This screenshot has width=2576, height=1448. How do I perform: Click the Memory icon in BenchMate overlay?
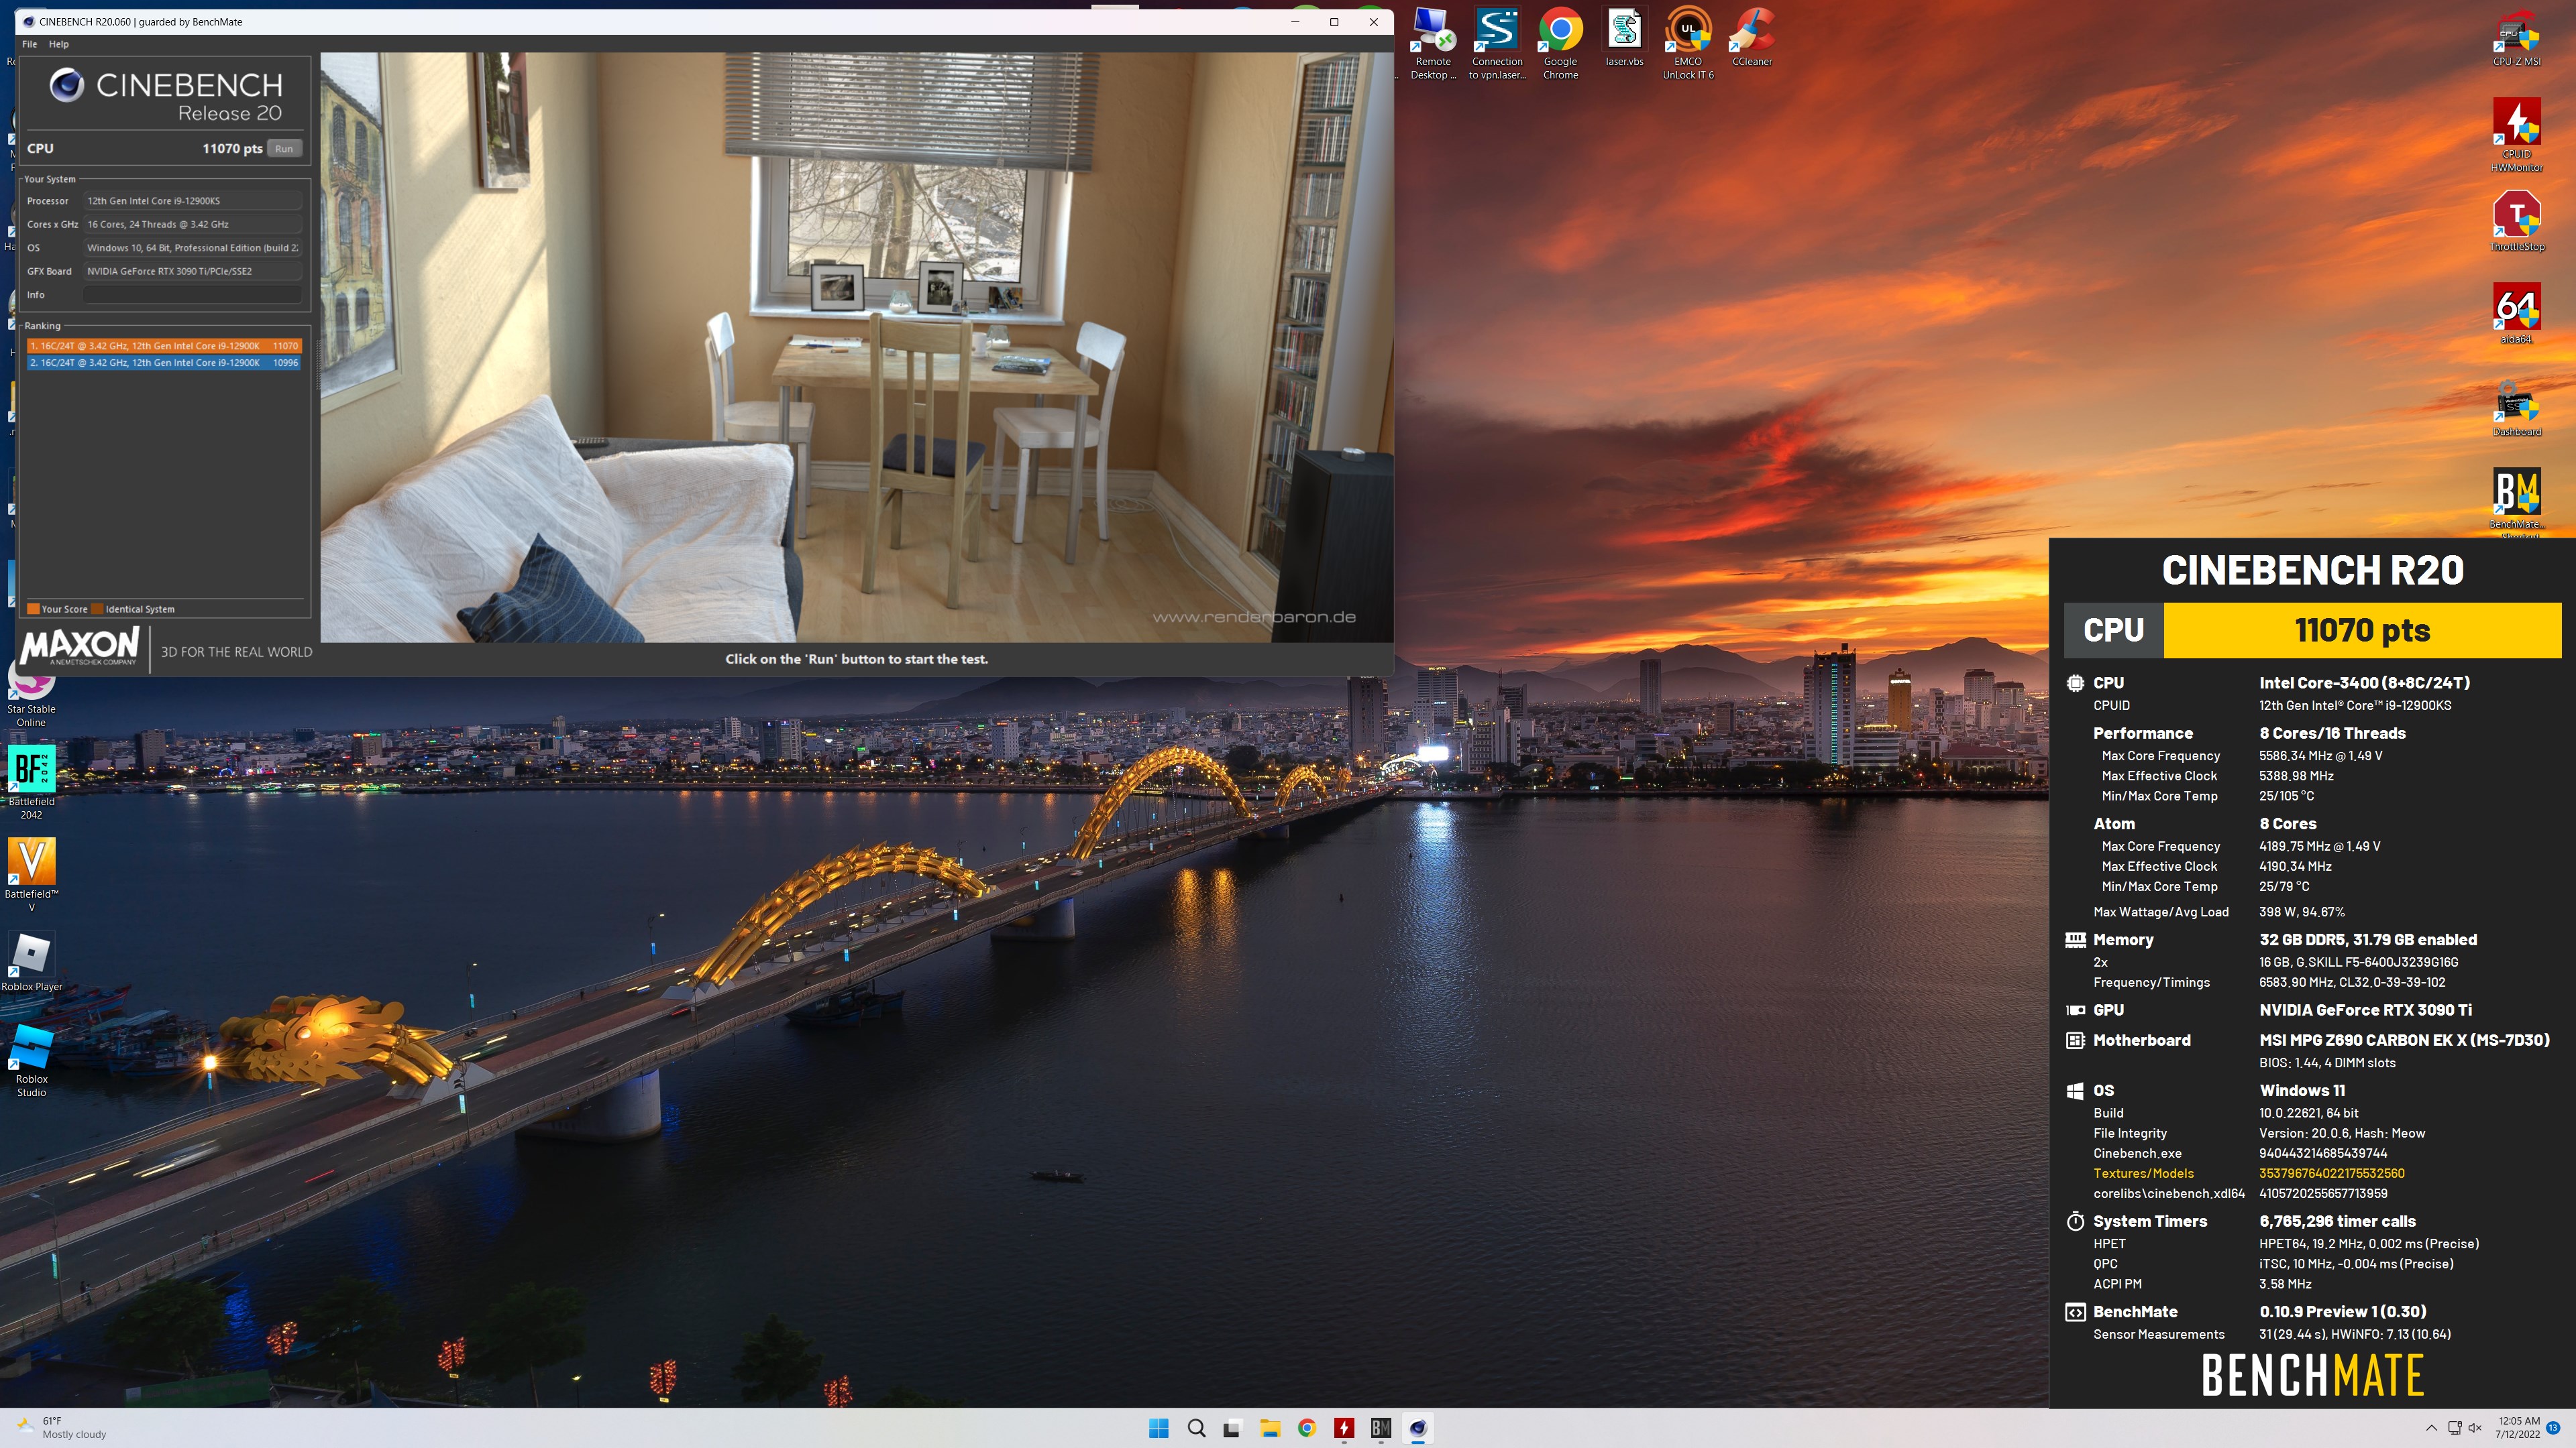[2075, 939]
